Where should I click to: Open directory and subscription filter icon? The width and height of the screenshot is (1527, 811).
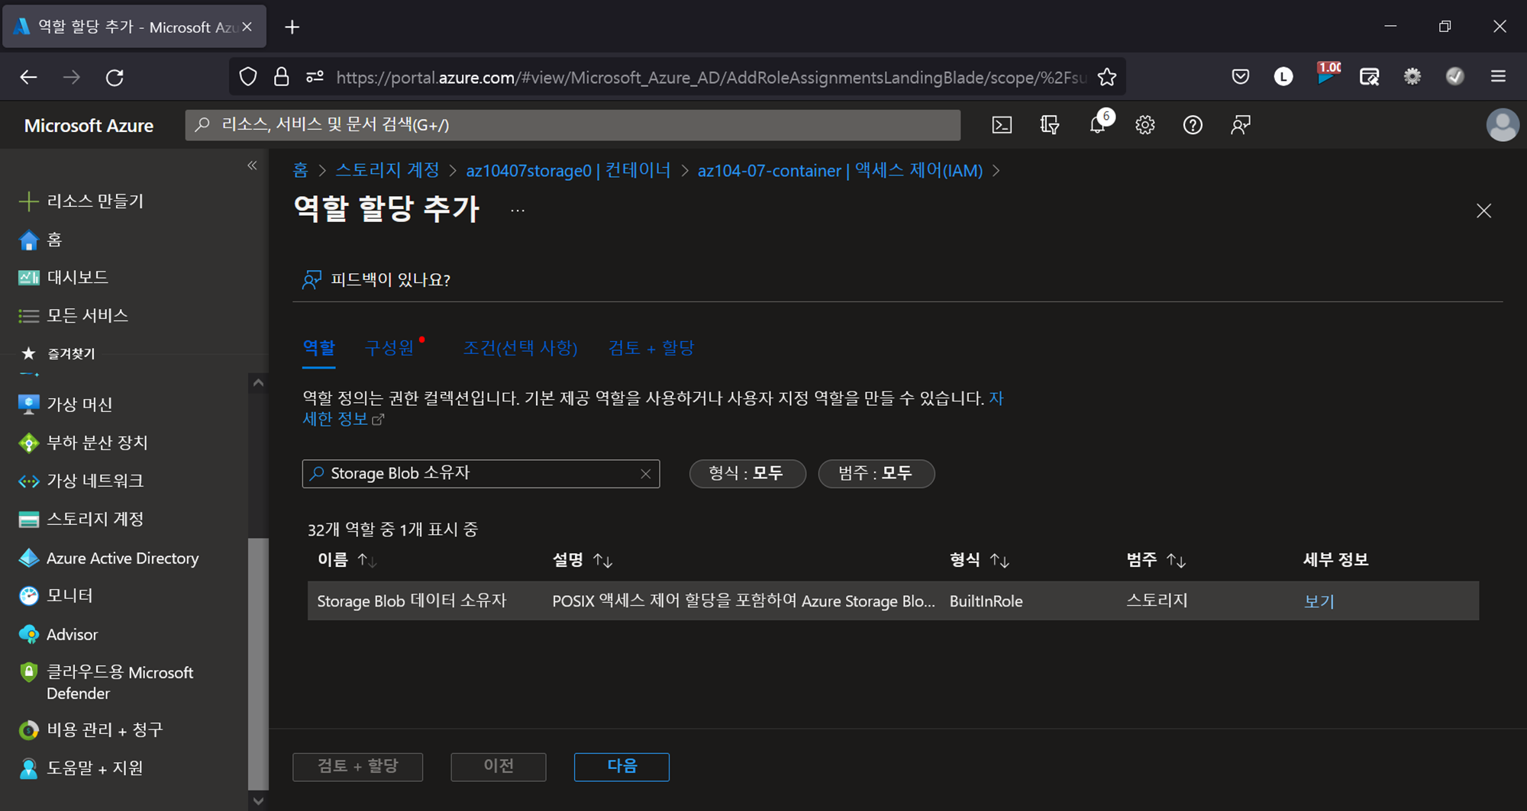[1050, 125]
